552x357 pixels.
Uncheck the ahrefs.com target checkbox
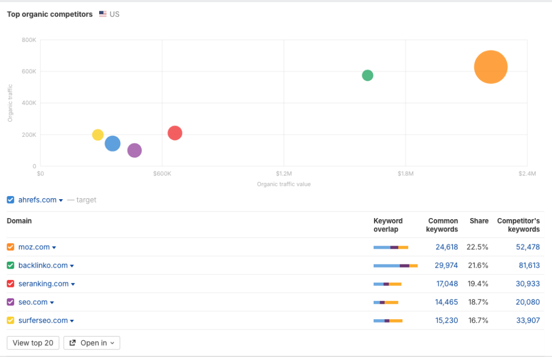11,200
